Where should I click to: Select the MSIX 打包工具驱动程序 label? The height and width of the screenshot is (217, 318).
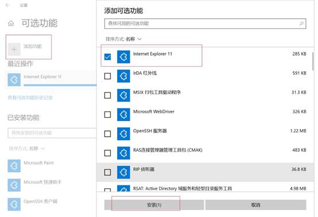click(157, 92)
